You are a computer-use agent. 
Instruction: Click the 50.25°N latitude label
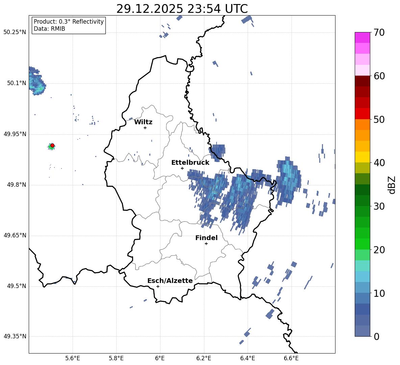(x=15, y=32)
